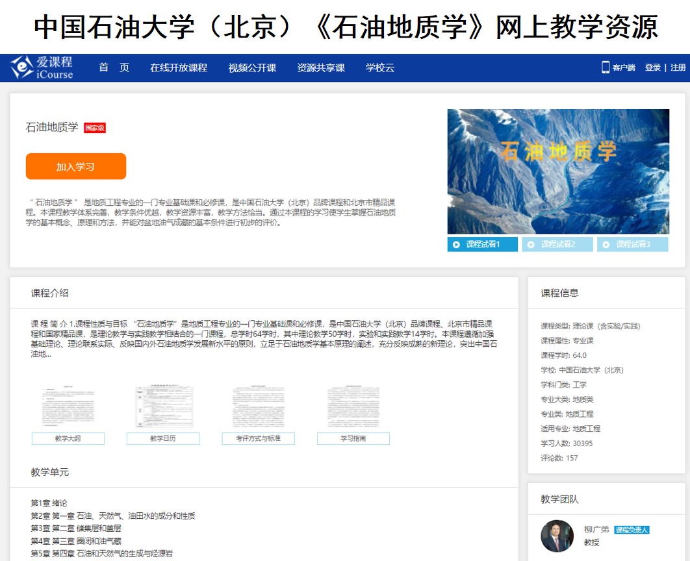Play 课程试看2 preview video
Screen dimensions: 690x561
tap(557, 244)
